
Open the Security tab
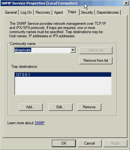point(87,12)
